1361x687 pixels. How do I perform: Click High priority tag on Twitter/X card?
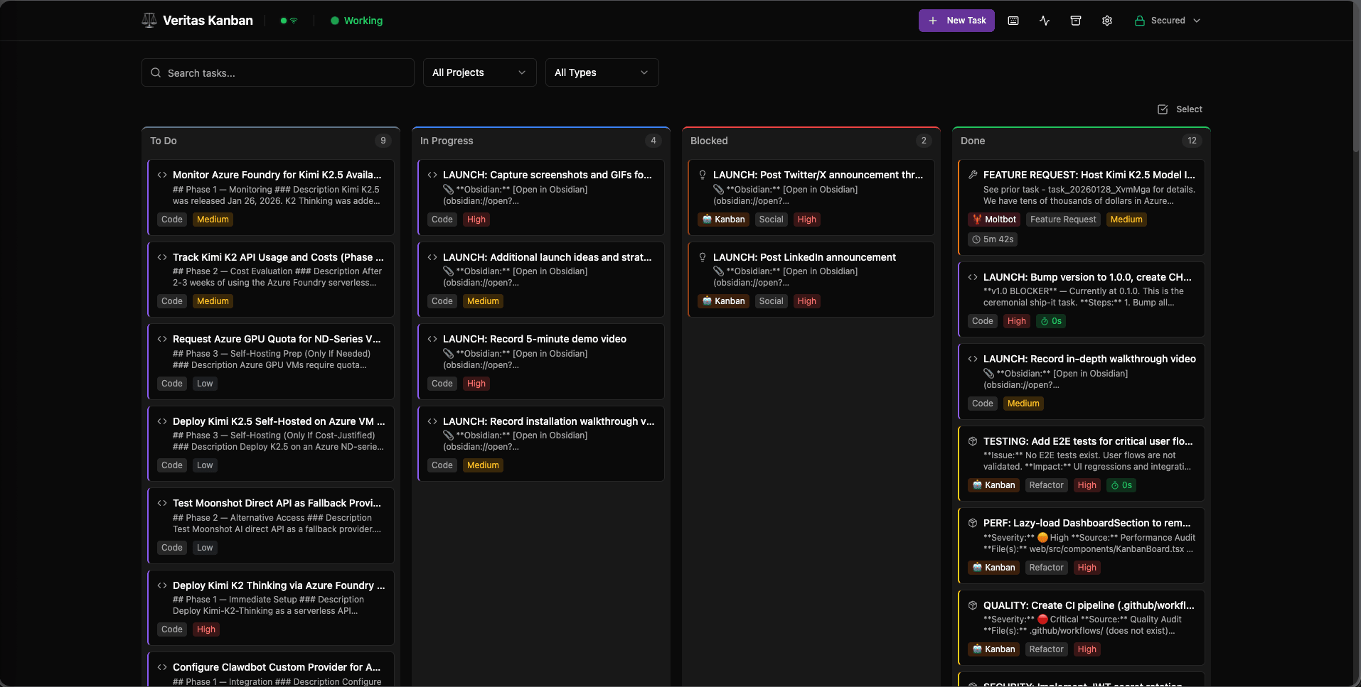806,220
